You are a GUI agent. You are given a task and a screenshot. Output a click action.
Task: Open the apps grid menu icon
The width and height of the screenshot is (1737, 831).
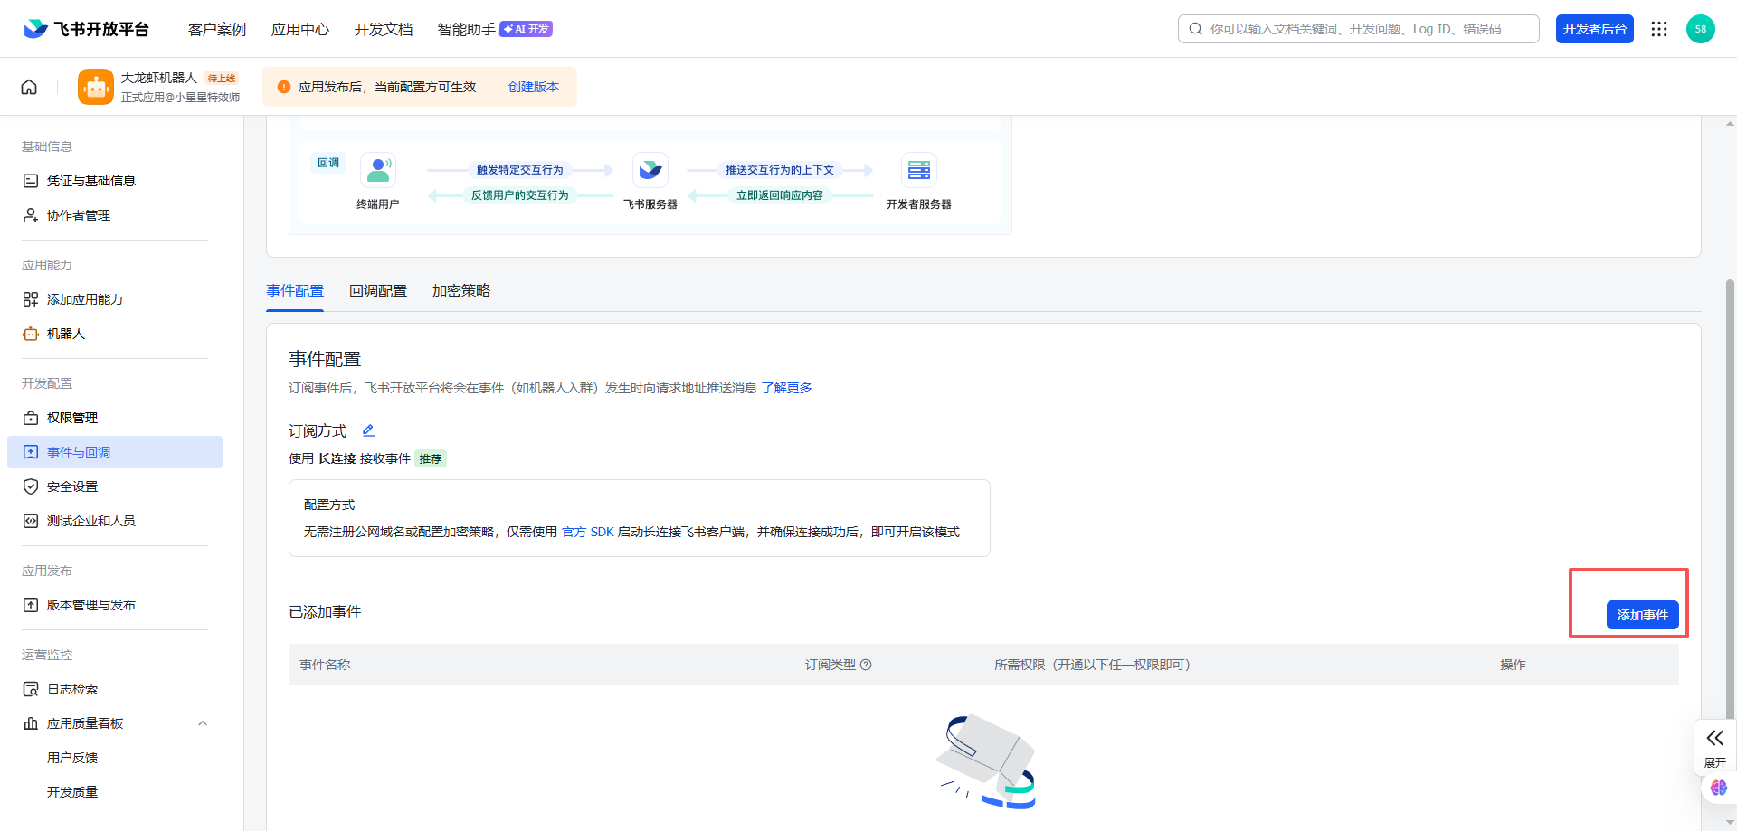point(1658,29)
